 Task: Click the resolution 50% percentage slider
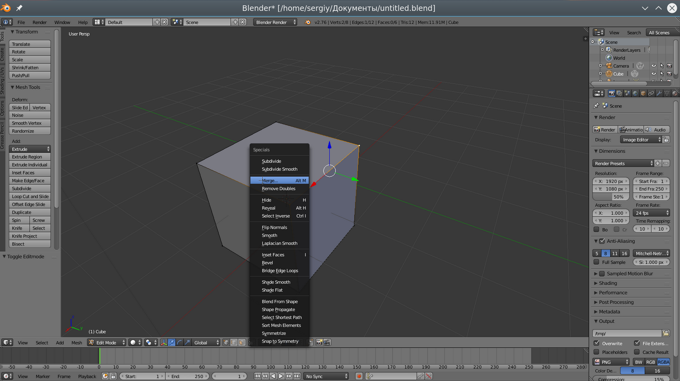(611, 197)
